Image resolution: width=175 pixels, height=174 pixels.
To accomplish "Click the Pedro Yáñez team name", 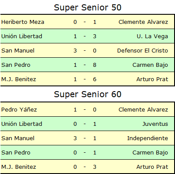I will 19,109.
